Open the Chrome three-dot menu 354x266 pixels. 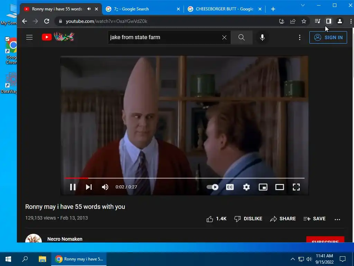(351, 21)
